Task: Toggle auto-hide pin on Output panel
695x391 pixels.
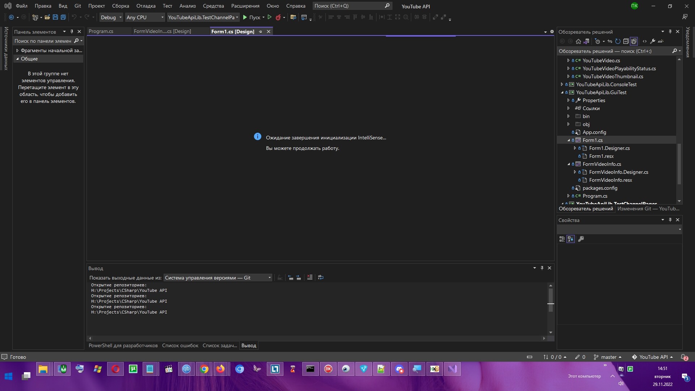Action: [x=542, y=268]
